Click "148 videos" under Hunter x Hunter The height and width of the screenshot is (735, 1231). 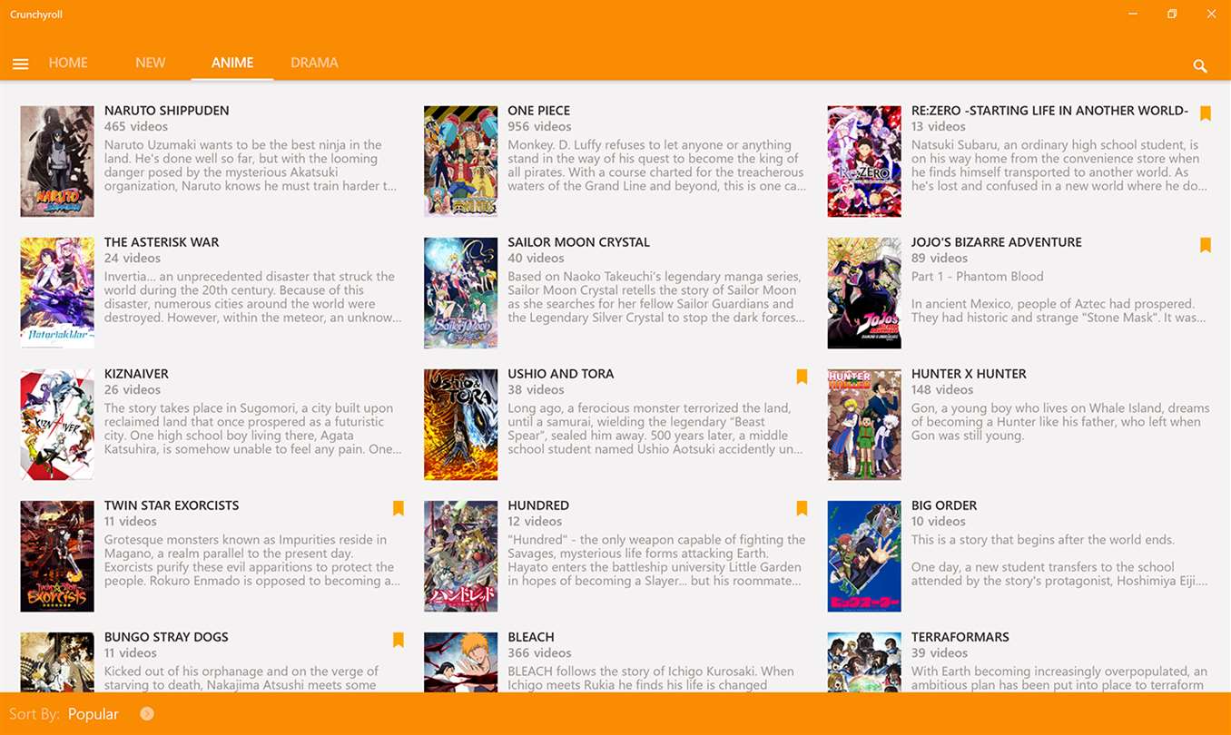click(942, 390)
